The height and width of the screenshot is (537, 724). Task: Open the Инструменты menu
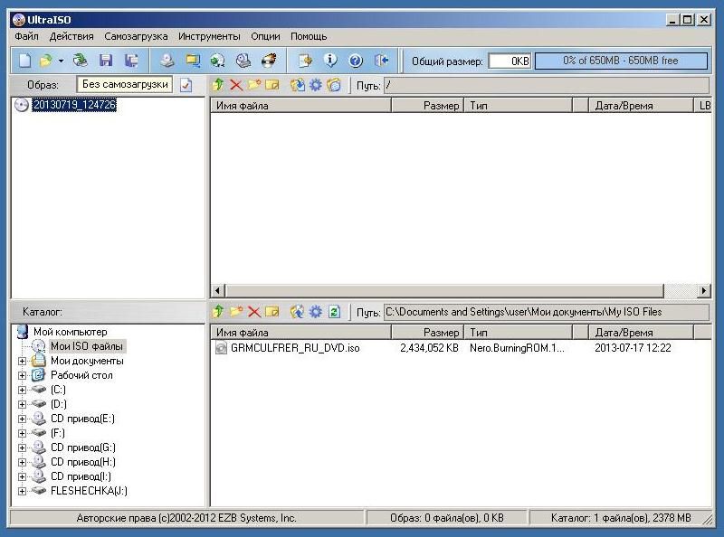pos(209,36)
